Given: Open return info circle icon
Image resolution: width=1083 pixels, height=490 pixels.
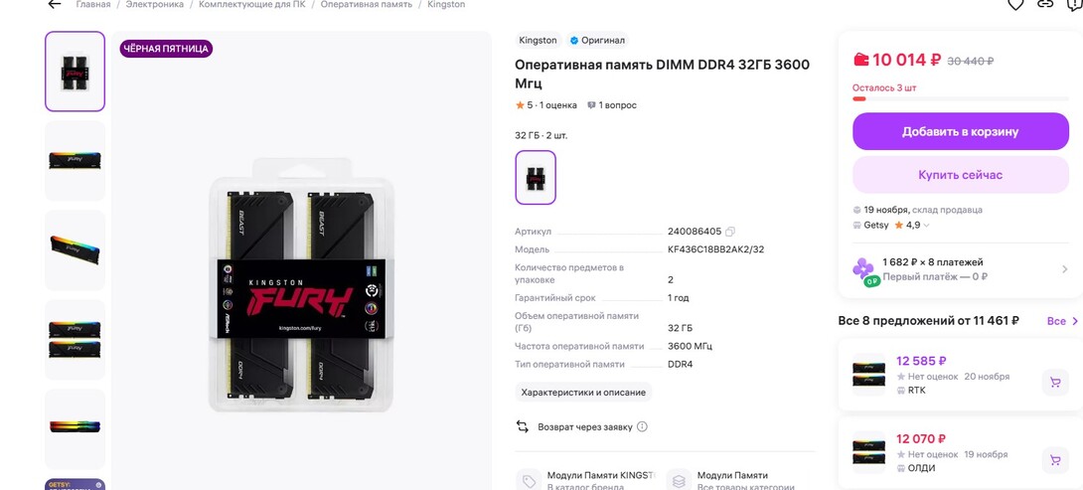Looking at the screenshot, I should tap(642, 426).
